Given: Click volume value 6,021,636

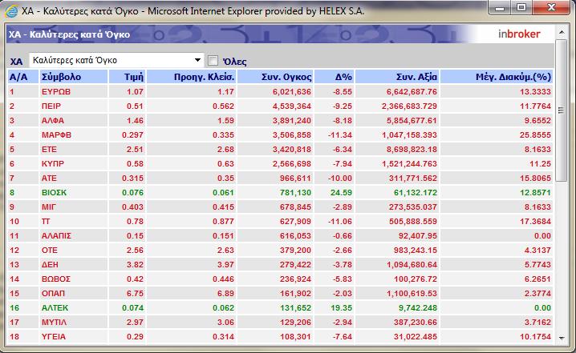Looking at the screenshot, I should (292, 91).
